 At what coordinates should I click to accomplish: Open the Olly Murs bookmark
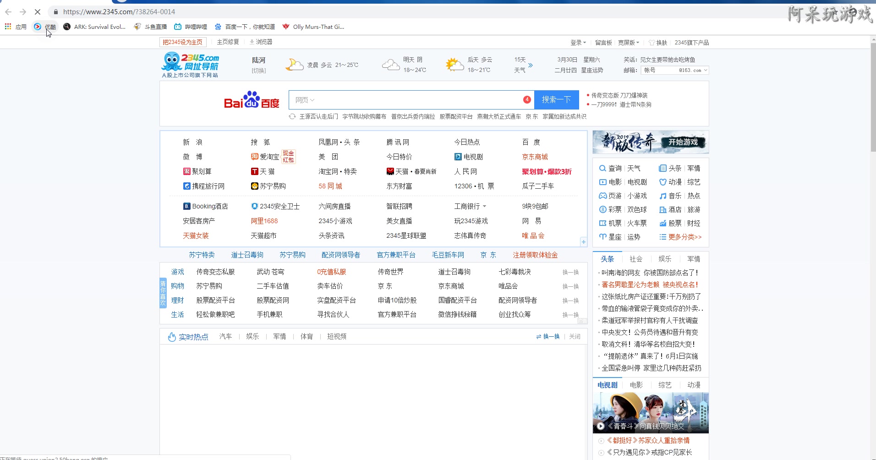pyautogui.click(x=313, y=27)
